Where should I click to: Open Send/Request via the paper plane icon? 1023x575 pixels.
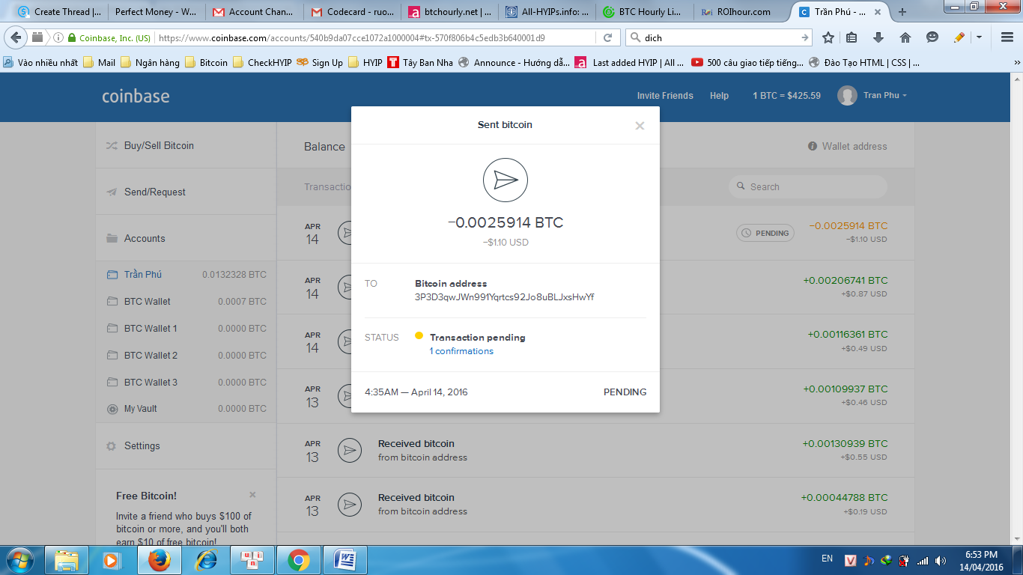111,192
